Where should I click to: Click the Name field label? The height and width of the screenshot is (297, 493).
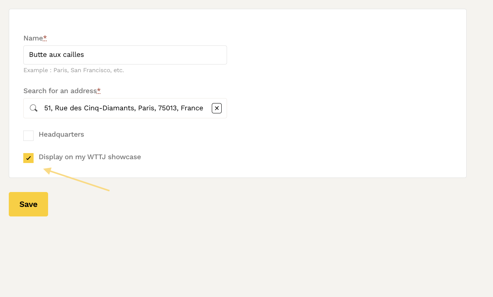pyautogui.click(x=33, y=38)
